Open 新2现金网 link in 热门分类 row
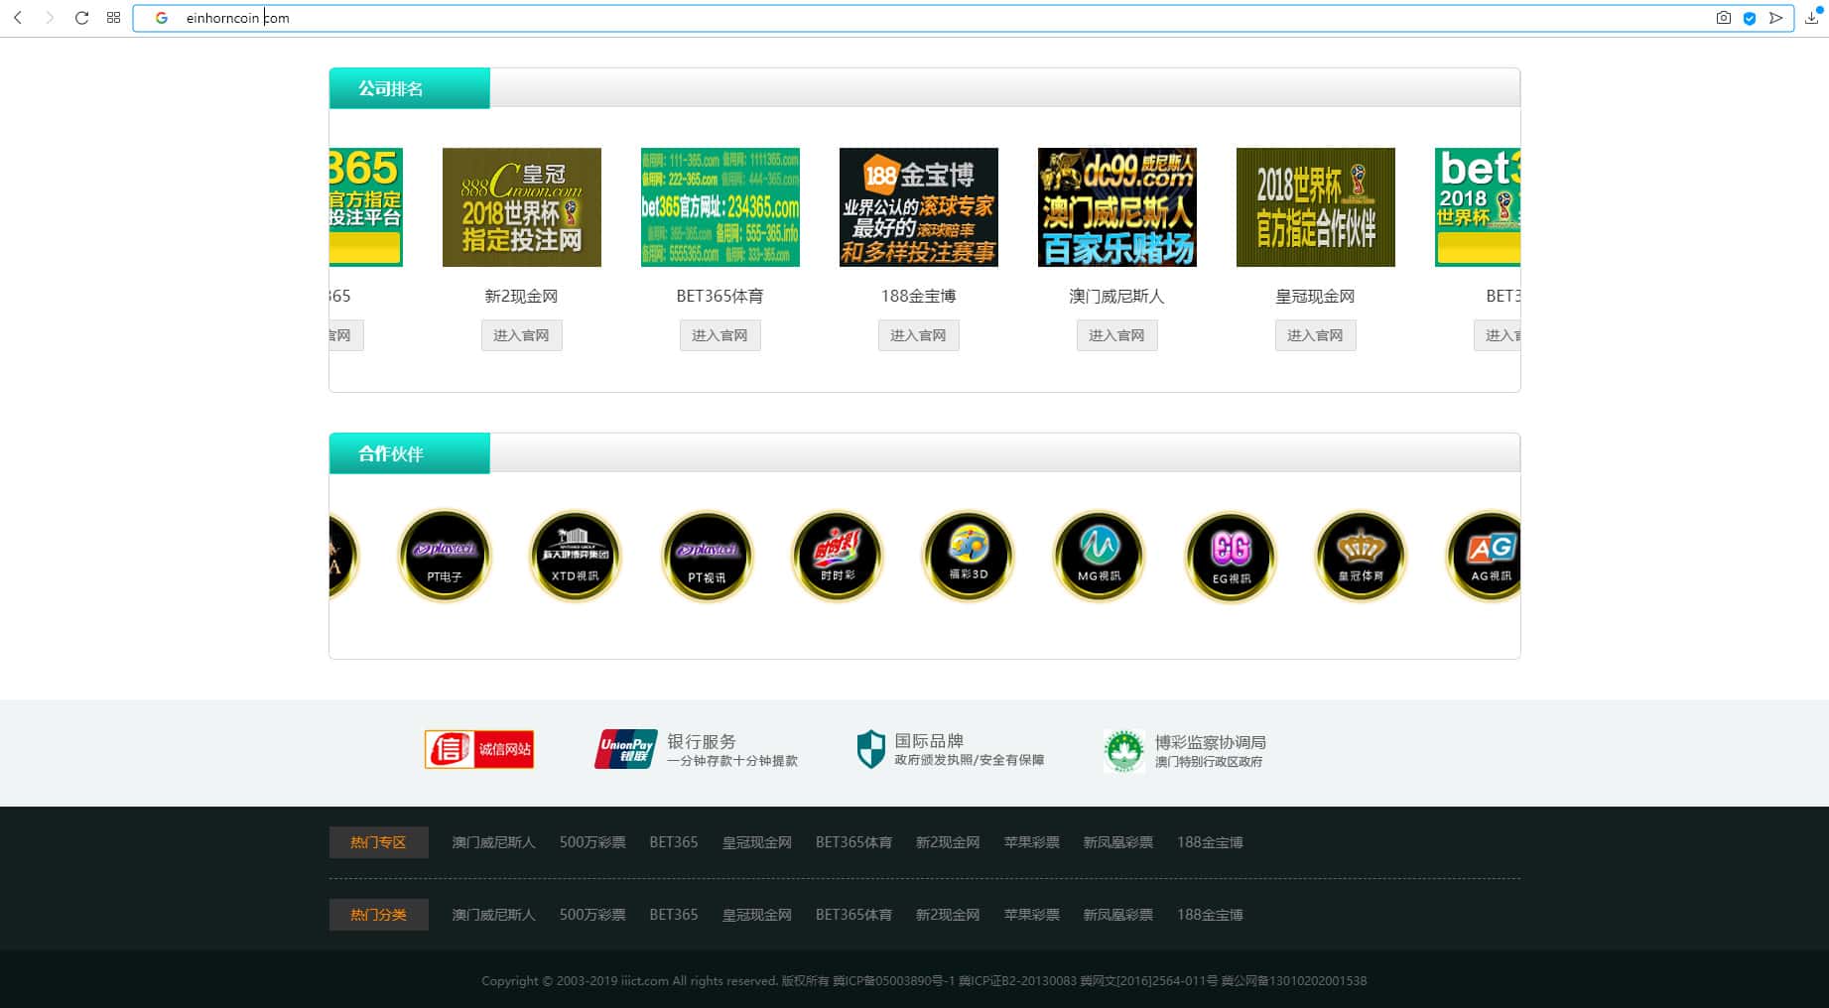The height and width of the screenshot is (1008, 1829). pos(948,915)
